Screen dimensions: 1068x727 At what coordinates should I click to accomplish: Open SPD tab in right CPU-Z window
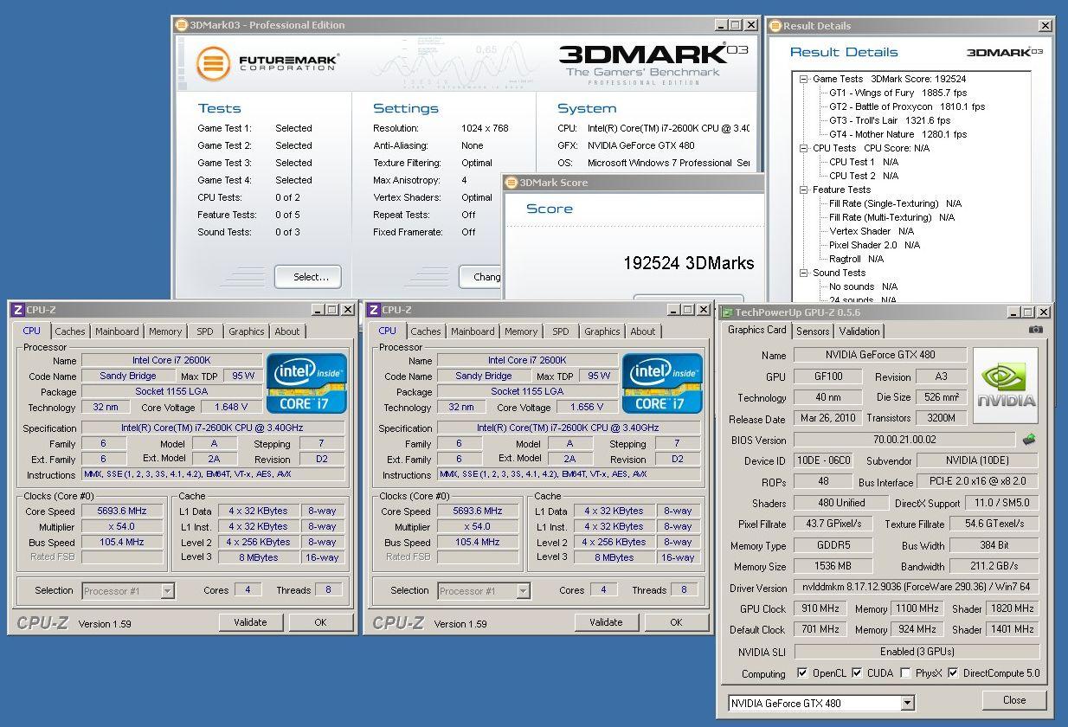click(561, 331)
